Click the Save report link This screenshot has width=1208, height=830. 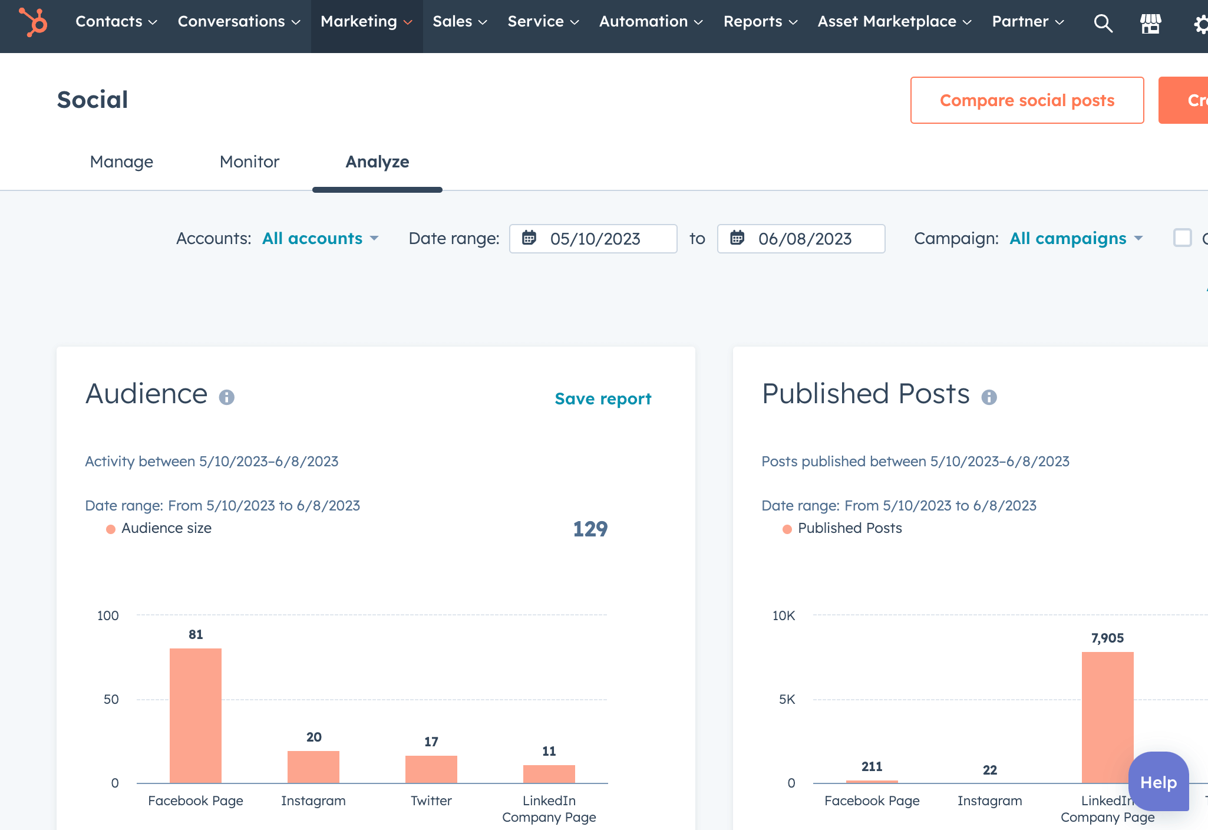pyautogui.click(x=603, y=398)
